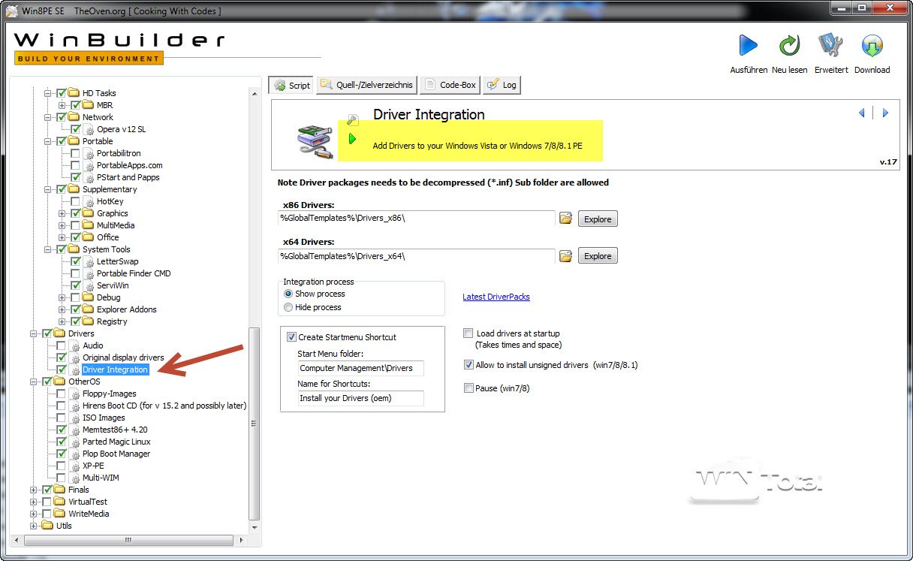Uncheck Original display drivers checkbox
913x561 pixels.
tap(62, 357)
